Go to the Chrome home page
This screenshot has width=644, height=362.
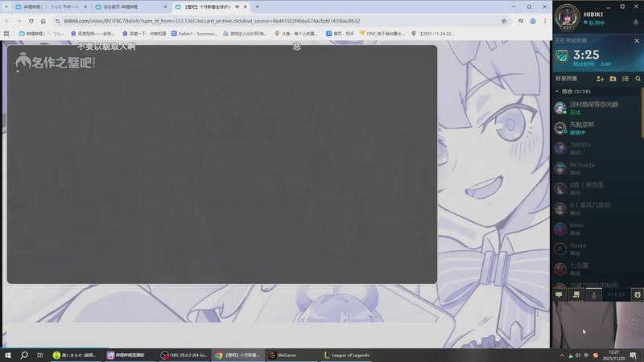point(43,21)
